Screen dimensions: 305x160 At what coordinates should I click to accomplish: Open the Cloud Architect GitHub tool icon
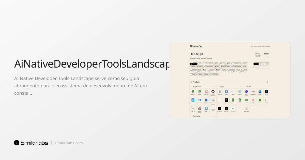(213, 91)
